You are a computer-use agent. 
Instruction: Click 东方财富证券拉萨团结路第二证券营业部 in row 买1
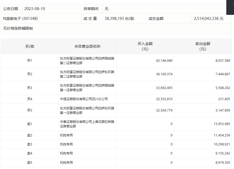pos(87,61)
